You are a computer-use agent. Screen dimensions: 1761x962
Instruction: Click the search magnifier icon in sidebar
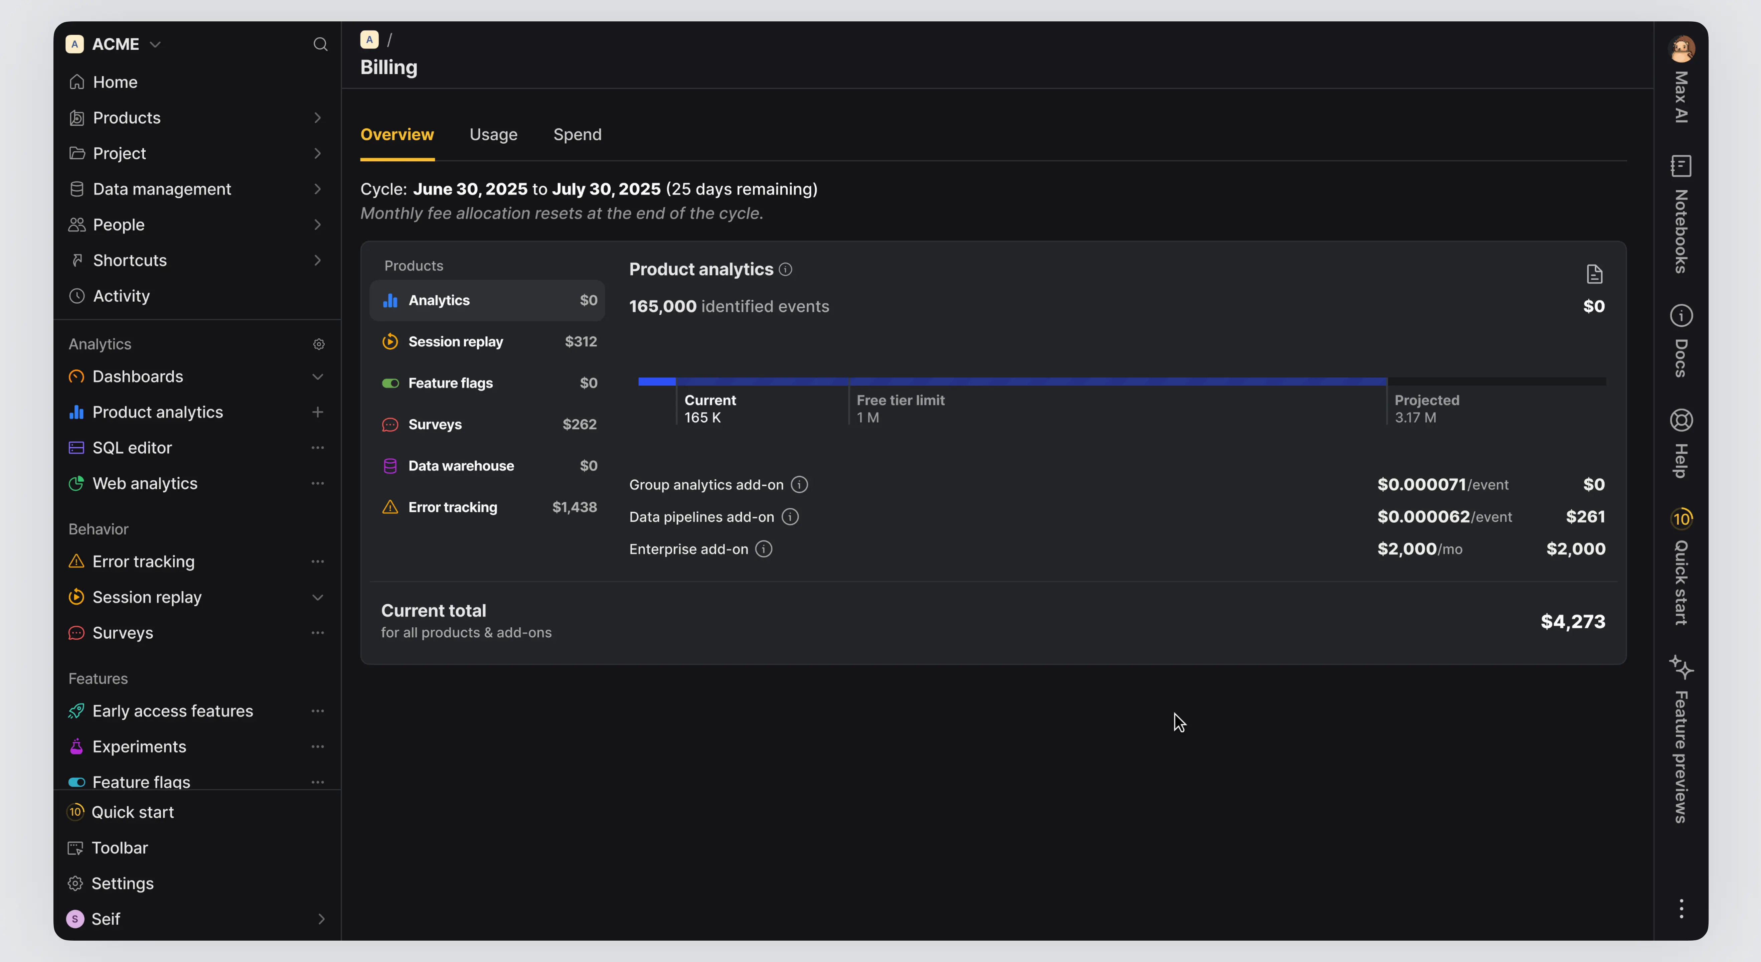click(x=320, y=44)
